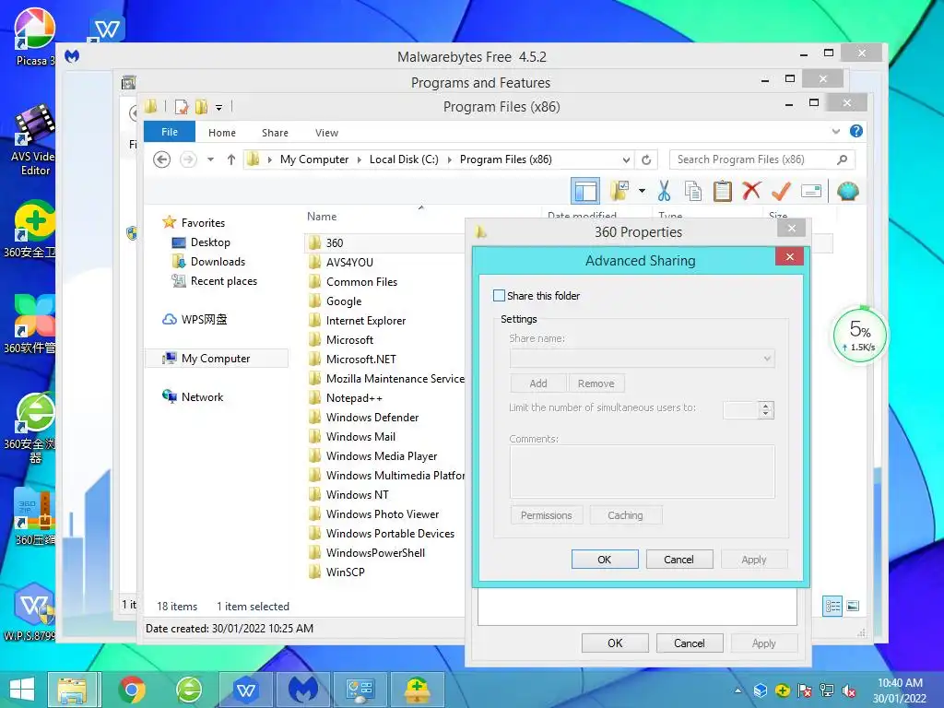Expand My Computer breadcrumb arrow

[x=360, y=159]
